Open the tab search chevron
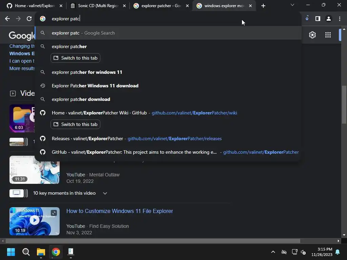The width and height of the screenshot is (347, 260). pyautogui.click(x=292, y=5)
